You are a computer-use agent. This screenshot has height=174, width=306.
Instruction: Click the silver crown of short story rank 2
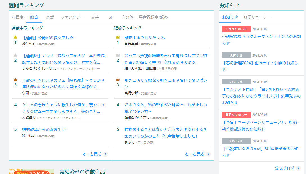[x=118, y=55]
